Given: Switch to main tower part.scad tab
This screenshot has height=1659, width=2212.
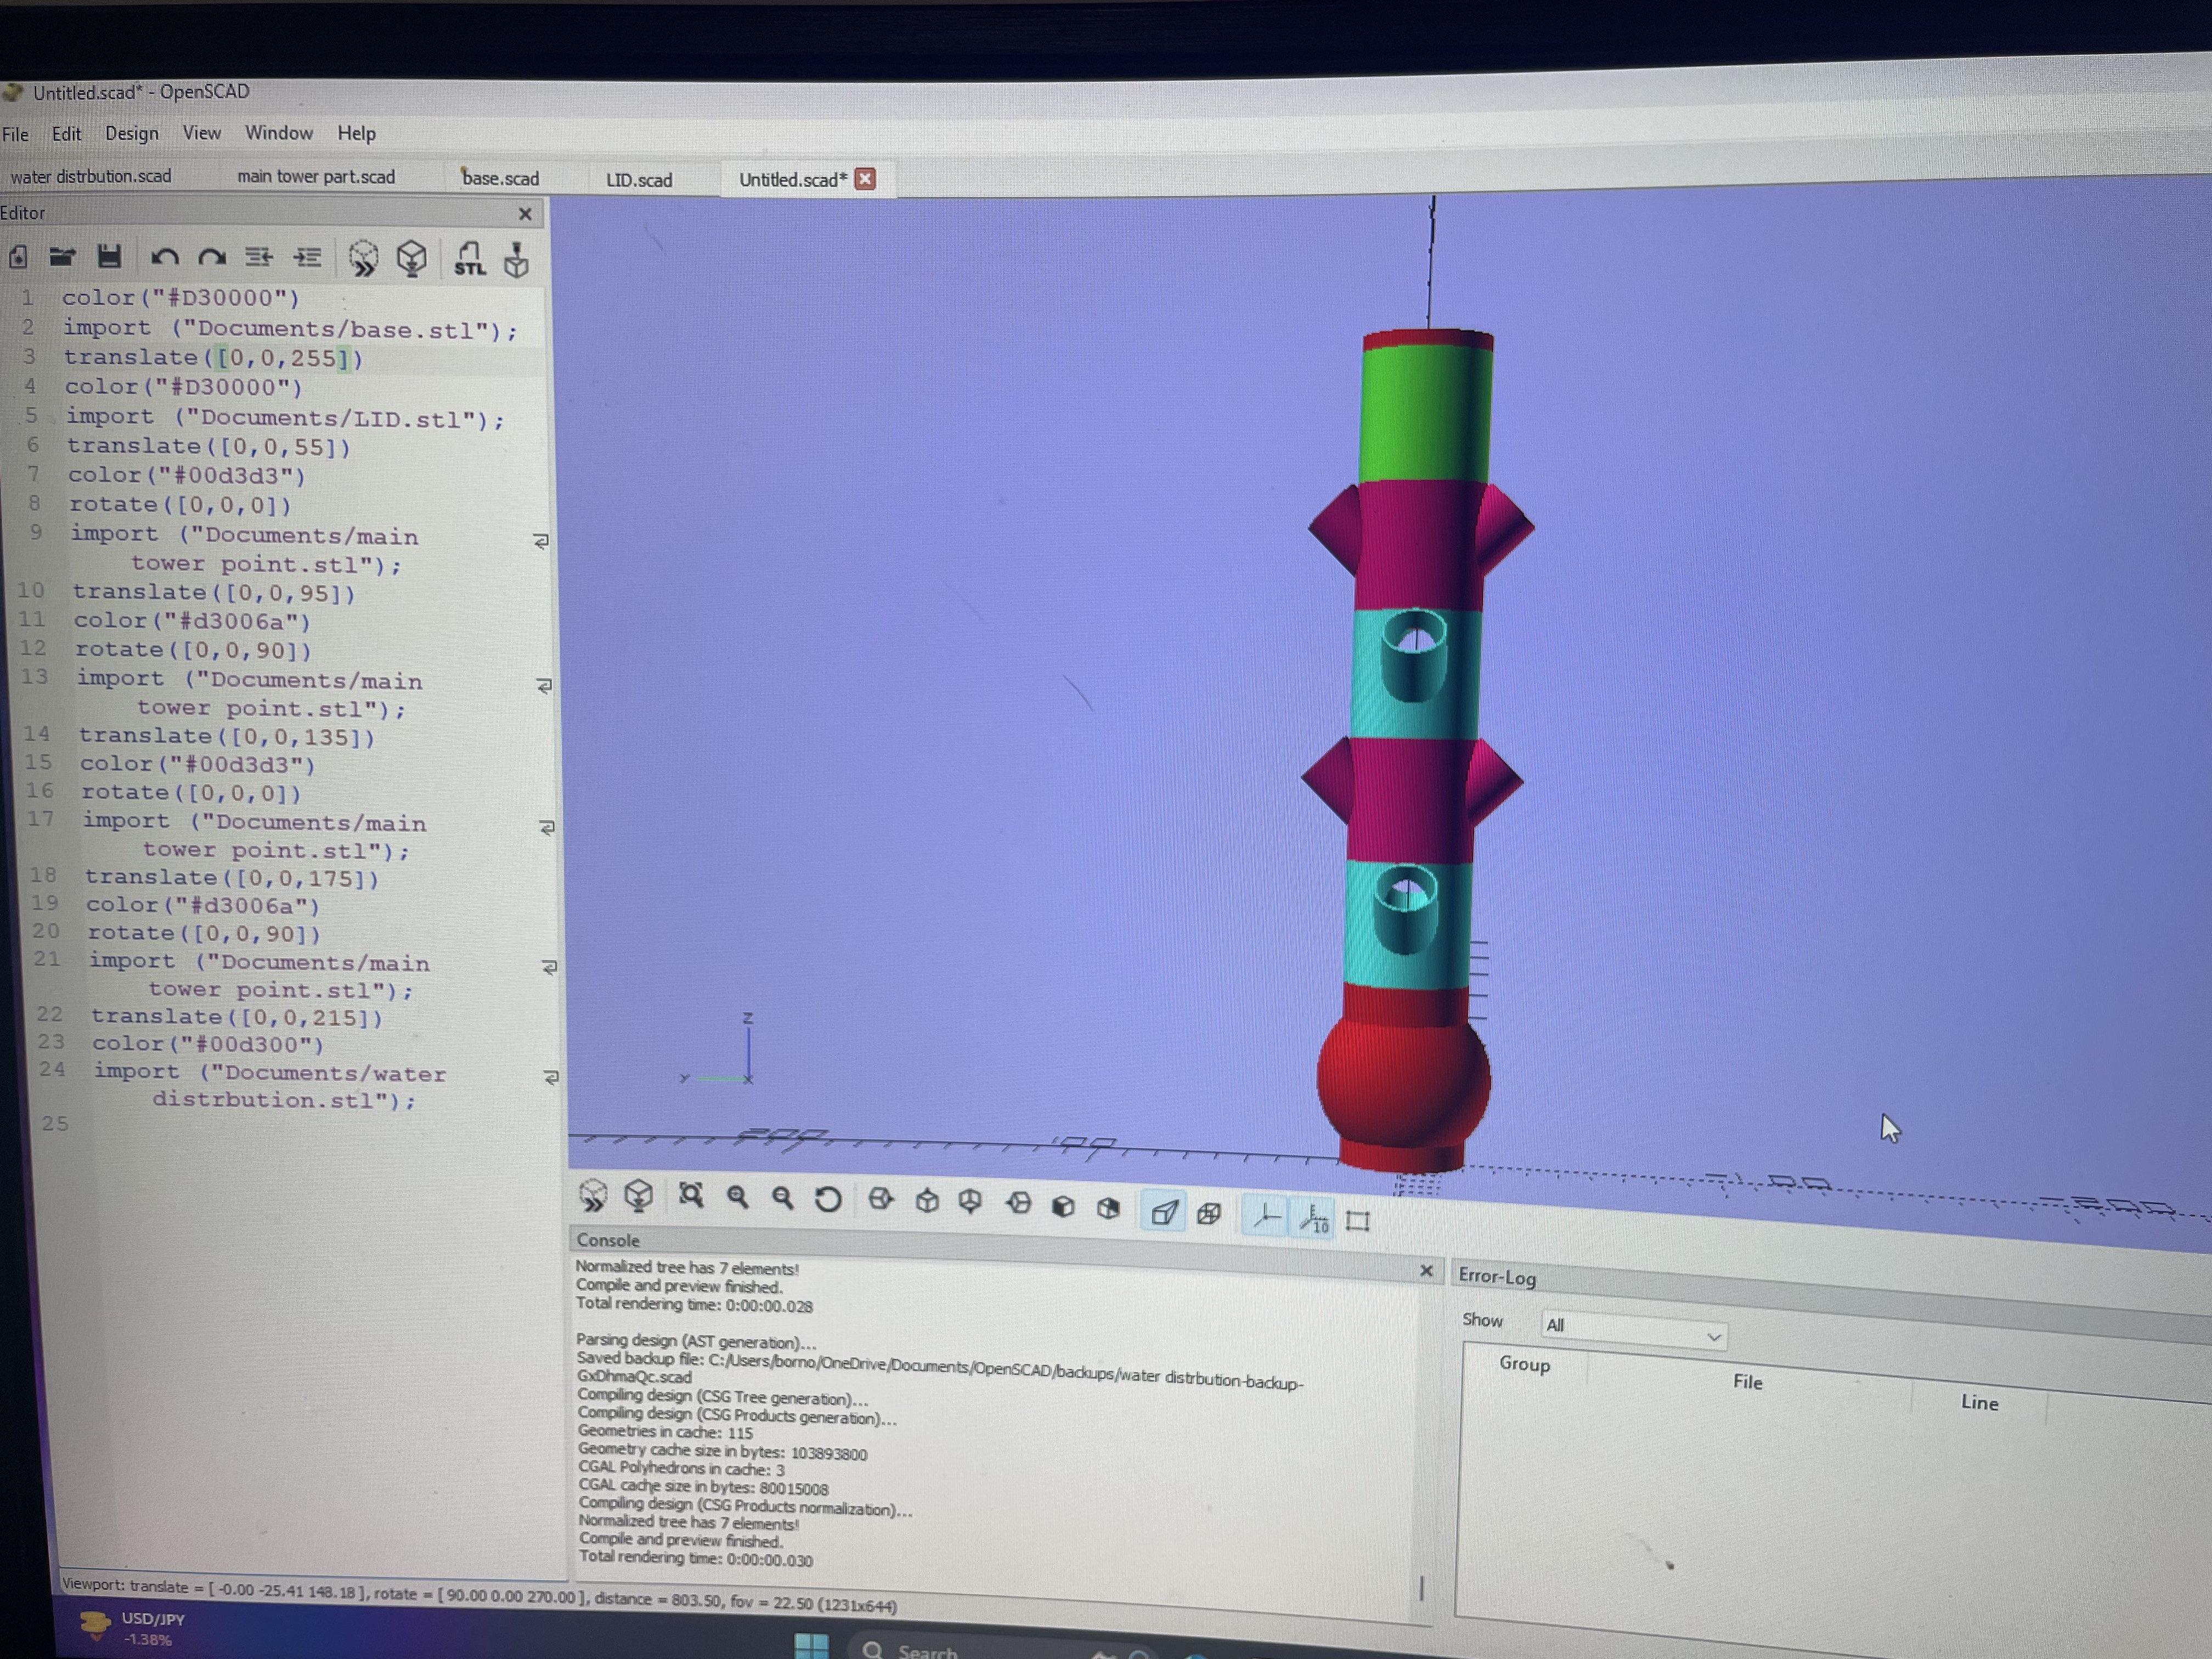Looking at the screenshot, I should 316,177.
